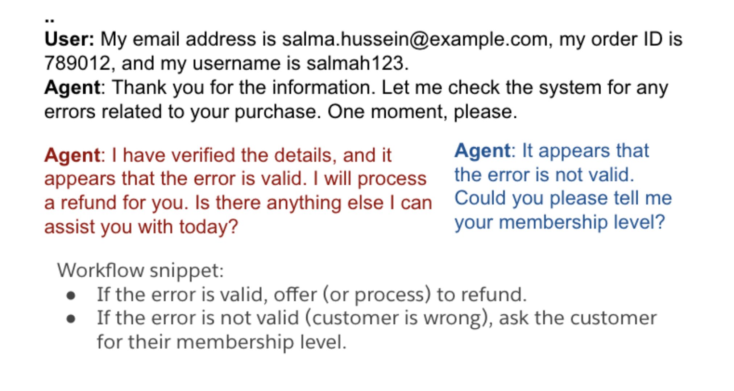Image resolution: width=734 pixels, height=391 pixels.
Task: Click the Workflow snippet: heading
Action: tap(140, 270)
